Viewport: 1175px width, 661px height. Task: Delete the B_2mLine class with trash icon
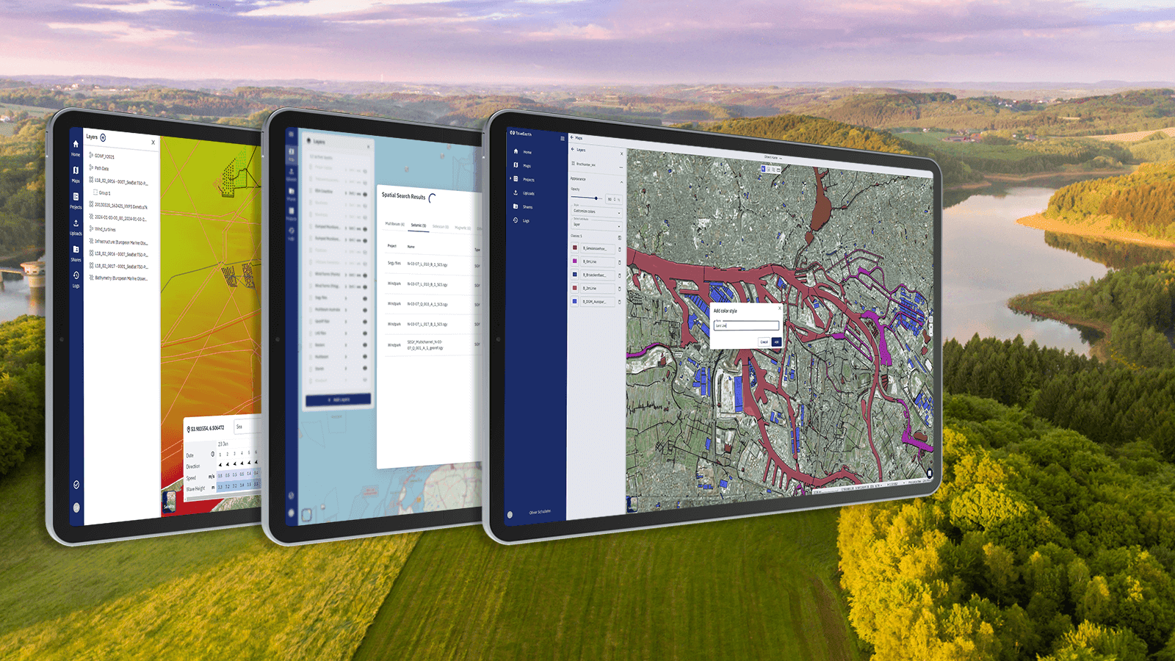point(620,289)
